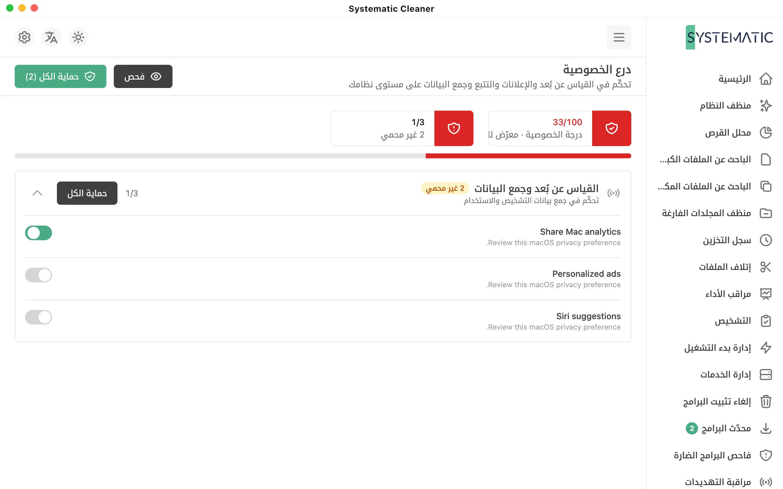
Task: Click the Siri suggestions label
Action: tap(588, 316)
